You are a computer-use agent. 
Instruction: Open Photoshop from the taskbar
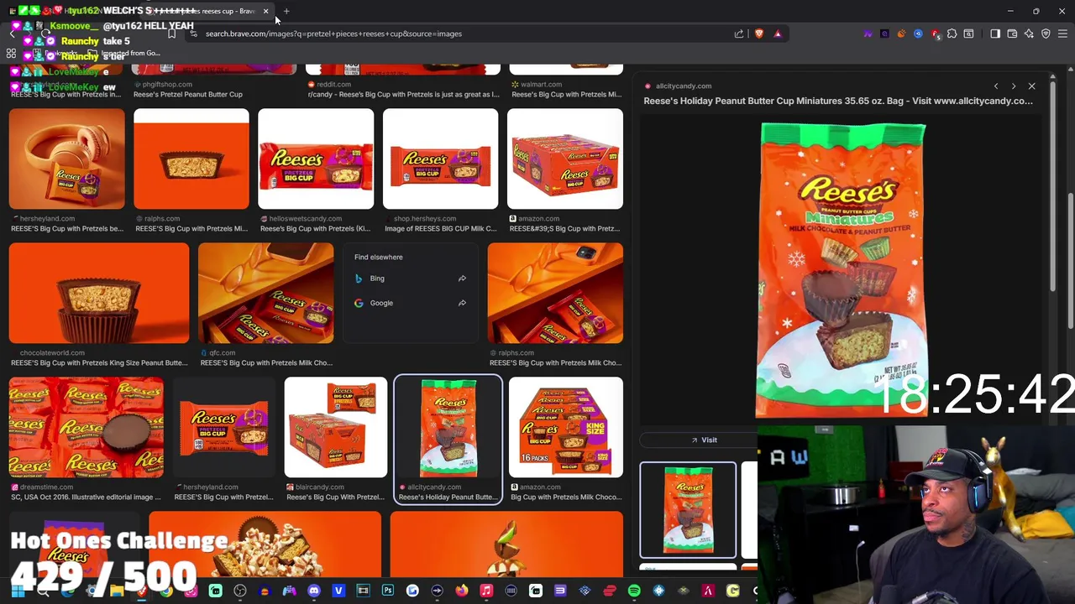(388, 591)
